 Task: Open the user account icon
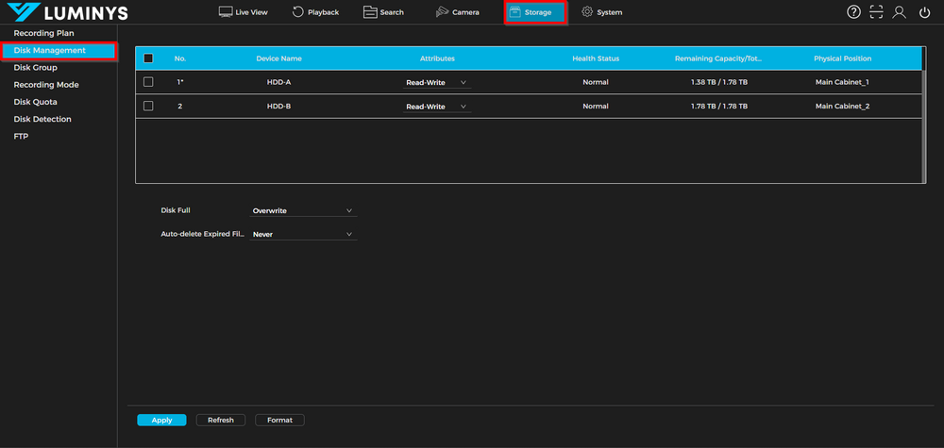point(901,12)
